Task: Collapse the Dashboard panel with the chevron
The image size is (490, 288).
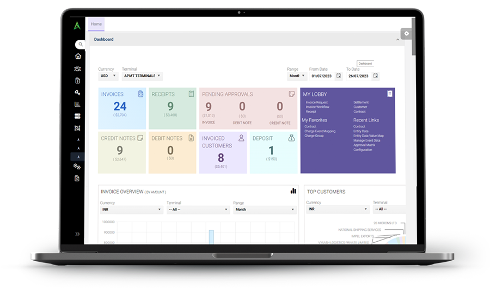Action: pos(397,40)
